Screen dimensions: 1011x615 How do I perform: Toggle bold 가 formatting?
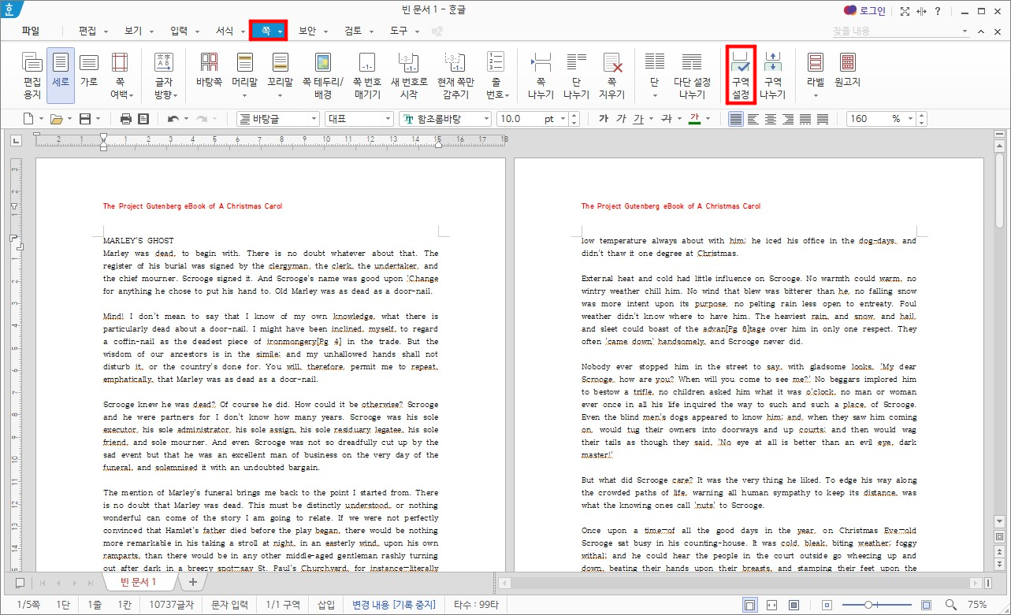click(x=604, y=119)
